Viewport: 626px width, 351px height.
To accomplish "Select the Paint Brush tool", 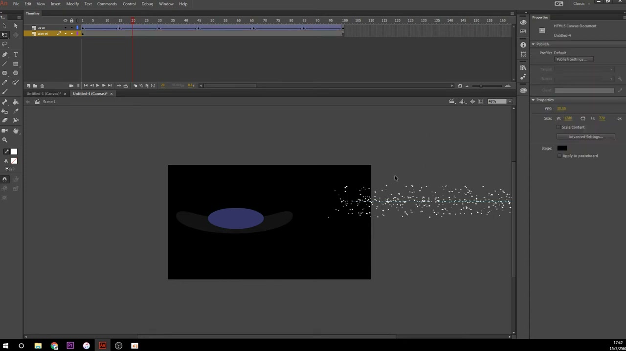I will [16, 83].
